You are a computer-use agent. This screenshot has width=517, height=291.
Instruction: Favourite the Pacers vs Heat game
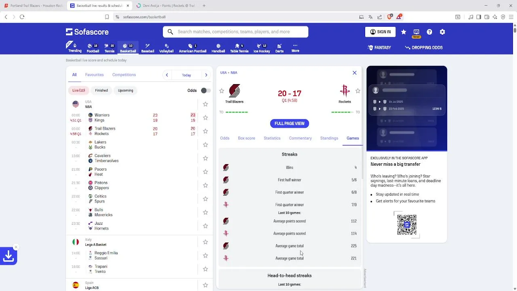205,172
